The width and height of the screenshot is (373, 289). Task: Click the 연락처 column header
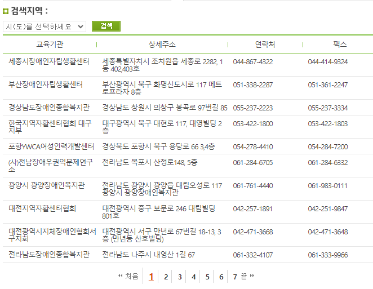[x=265, y=45]
